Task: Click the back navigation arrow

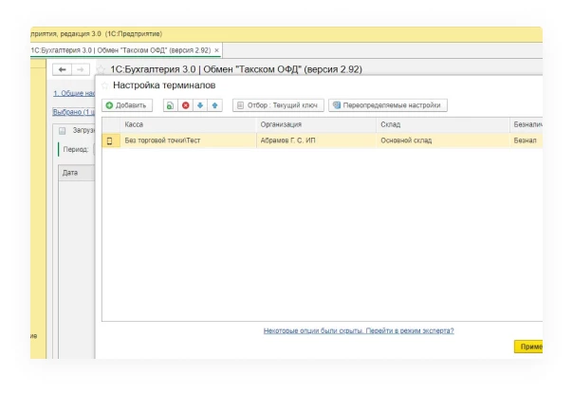Action: click(x=62, y=69)
